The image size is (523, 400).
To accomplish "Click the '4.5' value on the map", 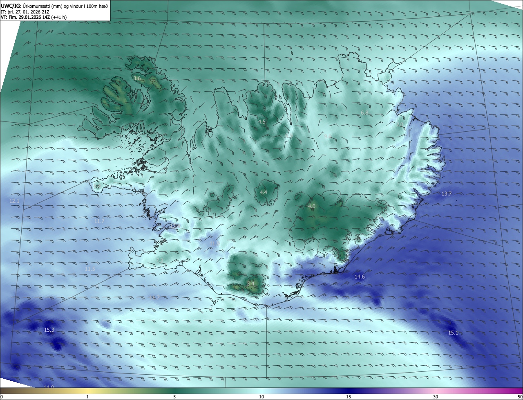I will [x=262, y=121].
